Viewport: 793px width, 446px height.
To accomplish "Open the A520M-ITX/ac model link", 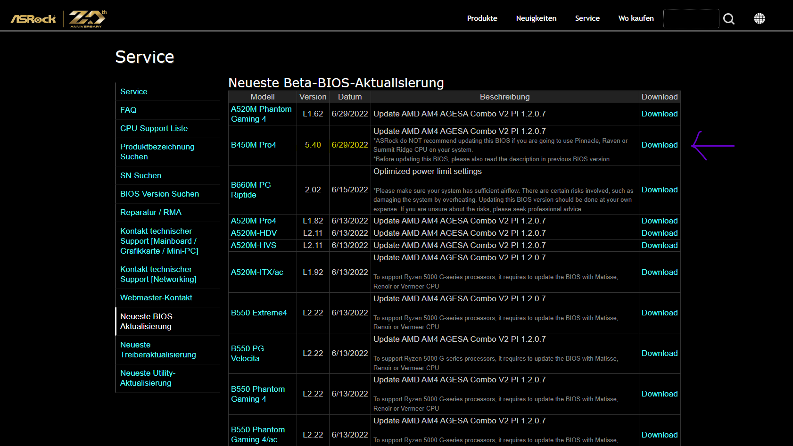I will tap(257, 272).
